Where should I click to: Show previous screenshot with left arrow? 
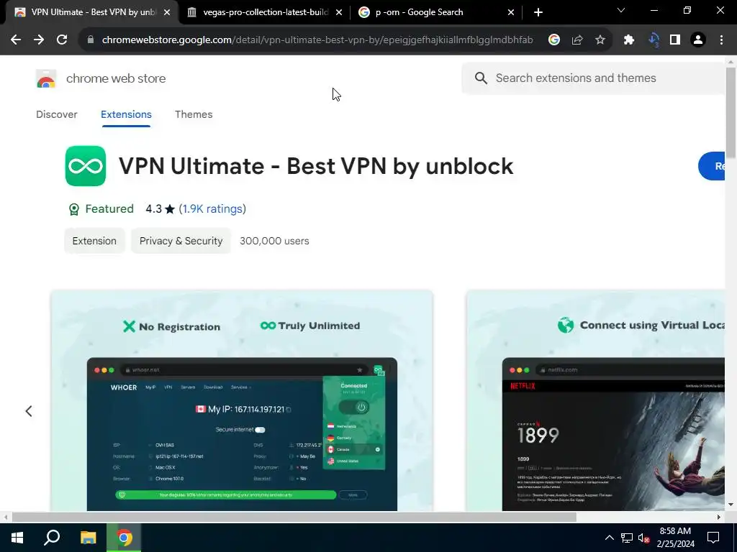[29, 411]
